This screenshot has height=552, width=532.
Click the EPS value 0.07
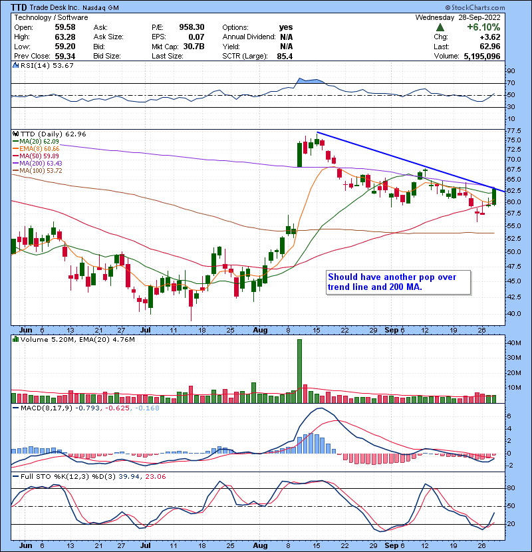(x=196, y=37)
